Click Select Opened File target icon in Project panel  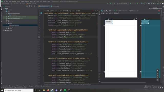pos(27,6)
